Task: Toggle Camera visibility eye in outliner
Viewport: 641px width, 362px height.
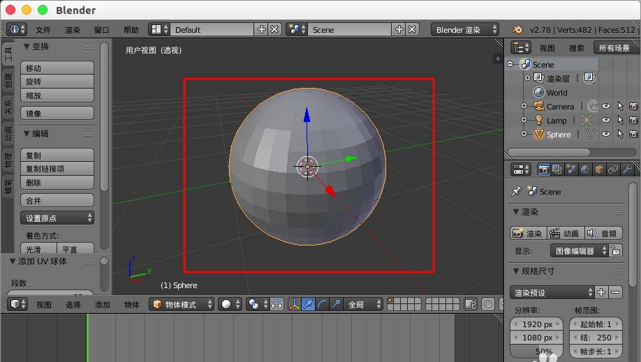Action: (x=606, y=106)
